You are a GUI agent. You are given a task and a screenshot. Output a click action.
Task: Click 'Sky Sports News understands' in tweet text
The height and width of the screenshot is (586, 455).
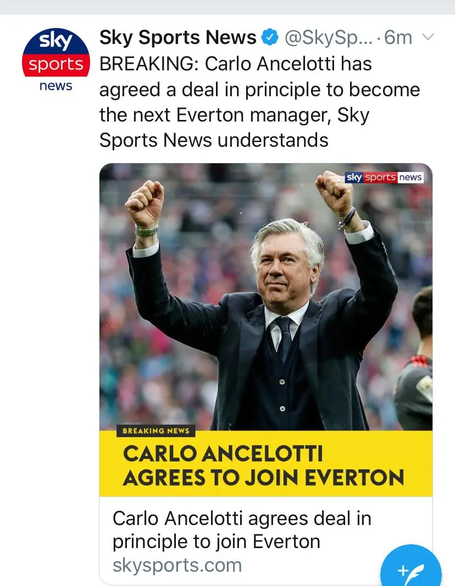(214, 140)
